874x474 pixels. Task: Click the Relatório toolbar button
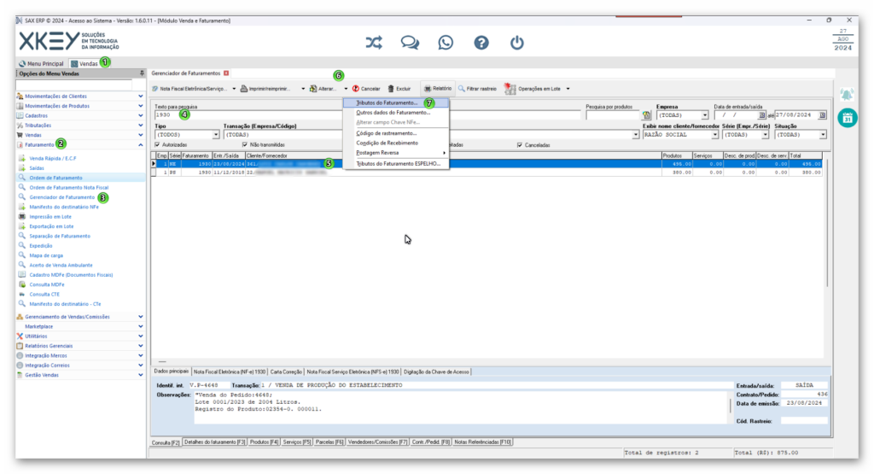pos(438,89)
